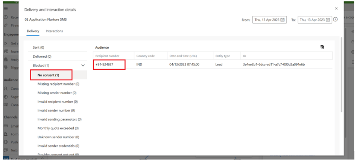Click the Date and time (UTC) column header
Viewport: 357px width, 162px height.
[184, 56]
